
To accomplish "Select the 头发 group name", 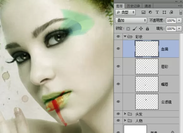I will tap(139, 114).
